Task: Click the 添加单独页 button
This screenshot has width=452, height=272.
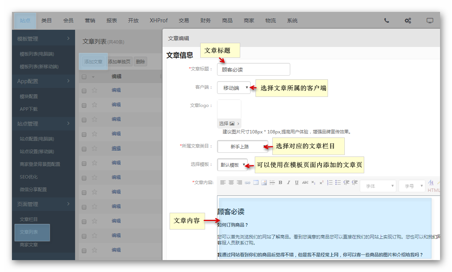Action: (119, 61)
